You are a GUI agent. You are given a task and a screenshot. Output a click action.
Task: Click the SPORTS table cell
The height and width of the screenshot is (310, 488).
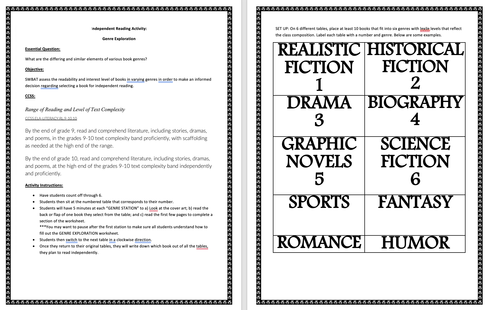click(x=318, y=202)
